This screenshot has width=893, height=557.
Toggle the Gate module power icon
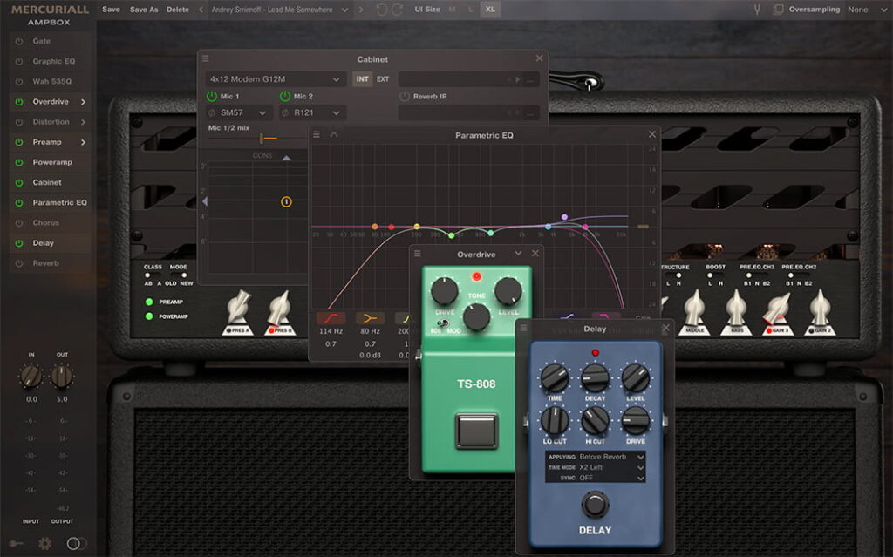19,42
